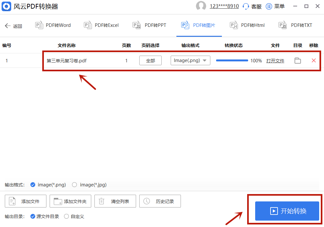Viewport: 324px width, 227px height.
Task: Switch output format to image(*.jpg)
Action: click(x=74, y=184)
